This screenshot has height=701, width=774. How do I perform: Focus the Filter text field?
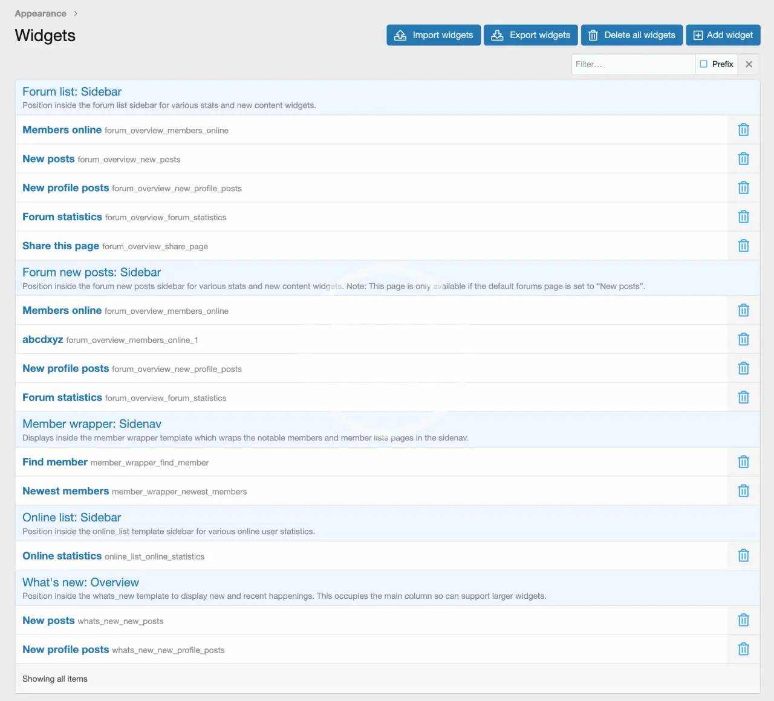633,64
